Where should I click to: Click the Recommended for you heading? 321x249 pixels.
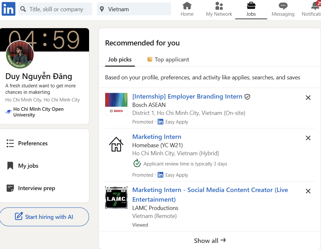click(x=142, y=43)
